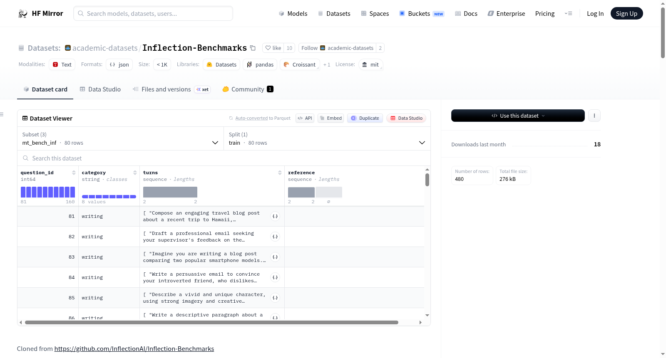Expand the Subset selector dropdown
Screen dimensions: 666x358
point(120,138)
